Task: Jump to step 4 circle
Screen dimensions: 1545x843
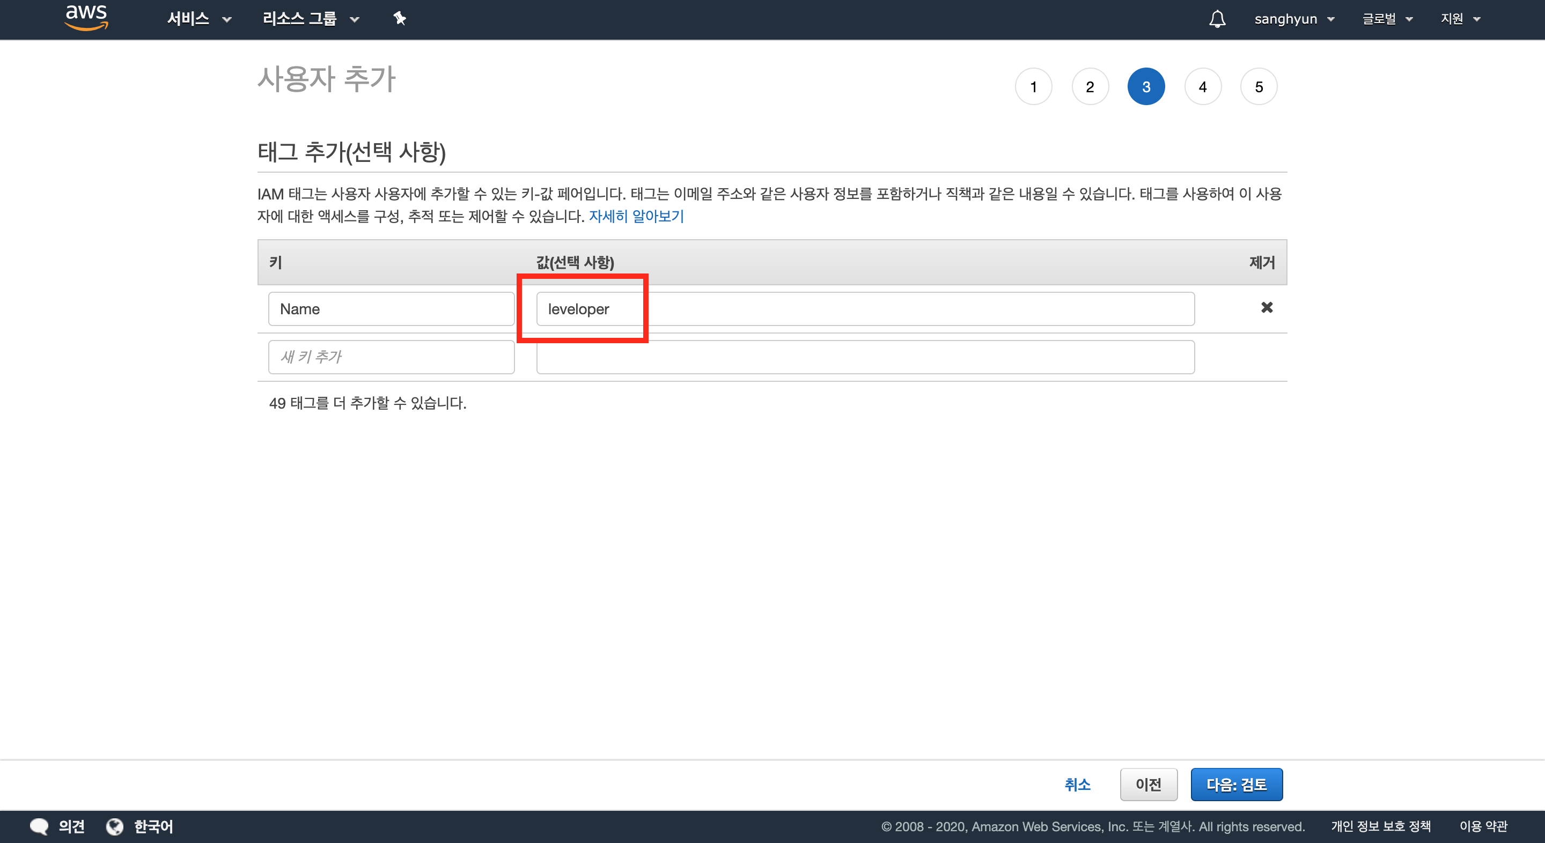Action: (x=1202, y=87)
